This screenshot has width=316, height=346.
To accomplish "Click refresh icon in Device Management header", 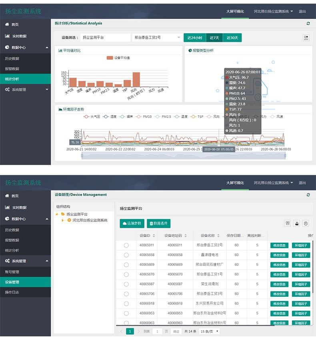I will [x=308, y=195].
